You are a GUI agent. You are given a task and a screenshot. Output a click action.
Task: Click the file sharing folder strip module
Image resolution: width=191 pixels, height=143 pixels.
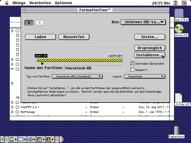pos(21,139)
